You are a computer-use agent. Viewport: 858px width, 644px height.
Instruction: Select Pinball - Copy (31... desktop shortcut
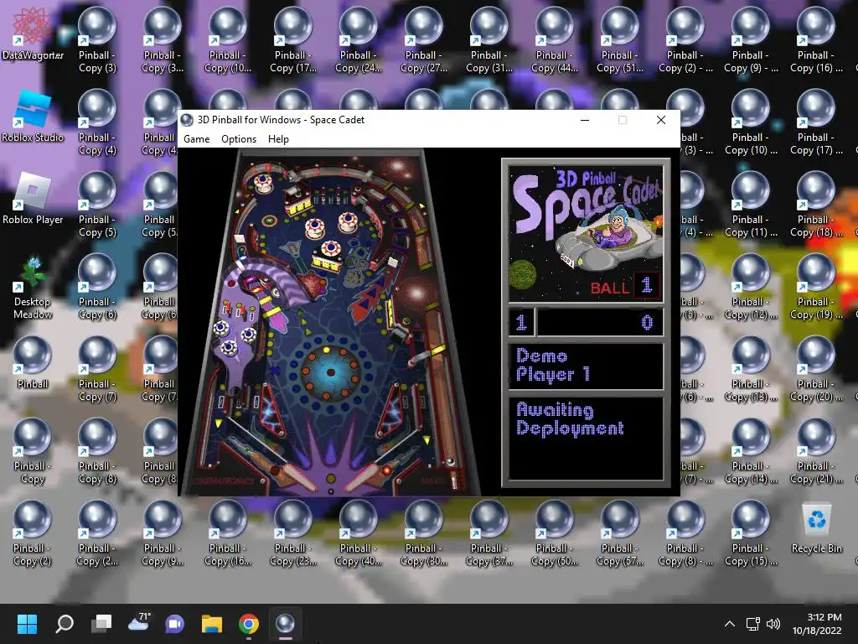coord(489,40)
